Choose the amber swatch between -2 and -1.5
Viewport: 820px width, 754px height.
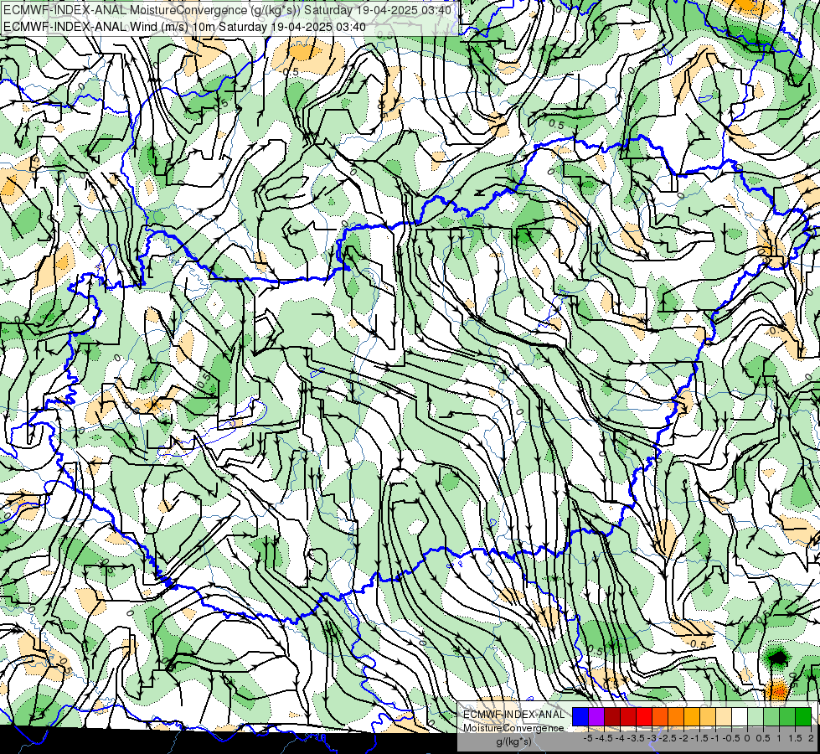(x=692, y=717)
